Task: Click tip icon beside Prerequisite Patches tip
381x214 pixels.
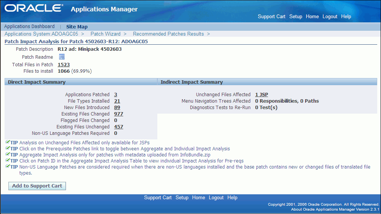Action: (x=8, y=148)
